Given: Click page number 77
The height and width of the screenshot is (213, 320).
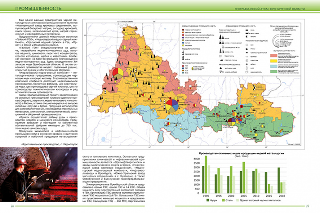Looking at the screenshot, I should 308,206.
